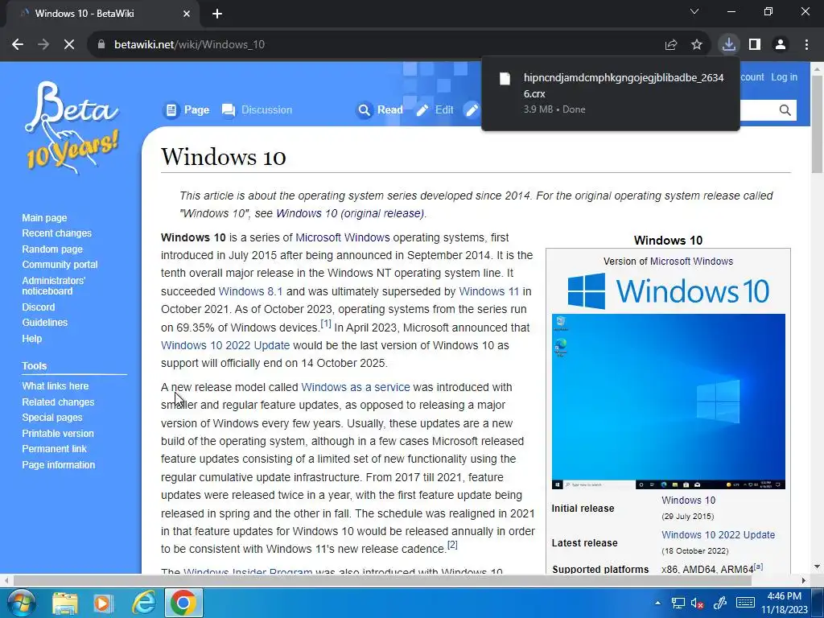Open Printable version link
Screen dimensions: 824x618
(x=58, y=434)
